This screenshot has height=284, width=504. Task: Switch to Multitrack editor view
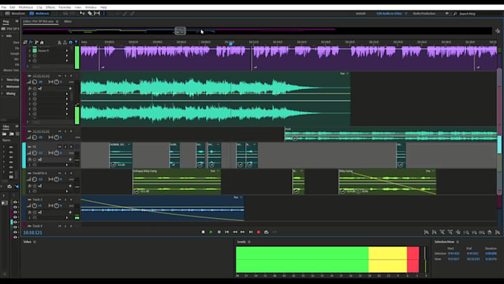tap(39, 13)
